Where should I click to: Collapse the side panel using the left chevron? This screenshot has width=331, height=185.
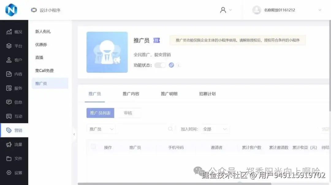[x=74, y=134]
